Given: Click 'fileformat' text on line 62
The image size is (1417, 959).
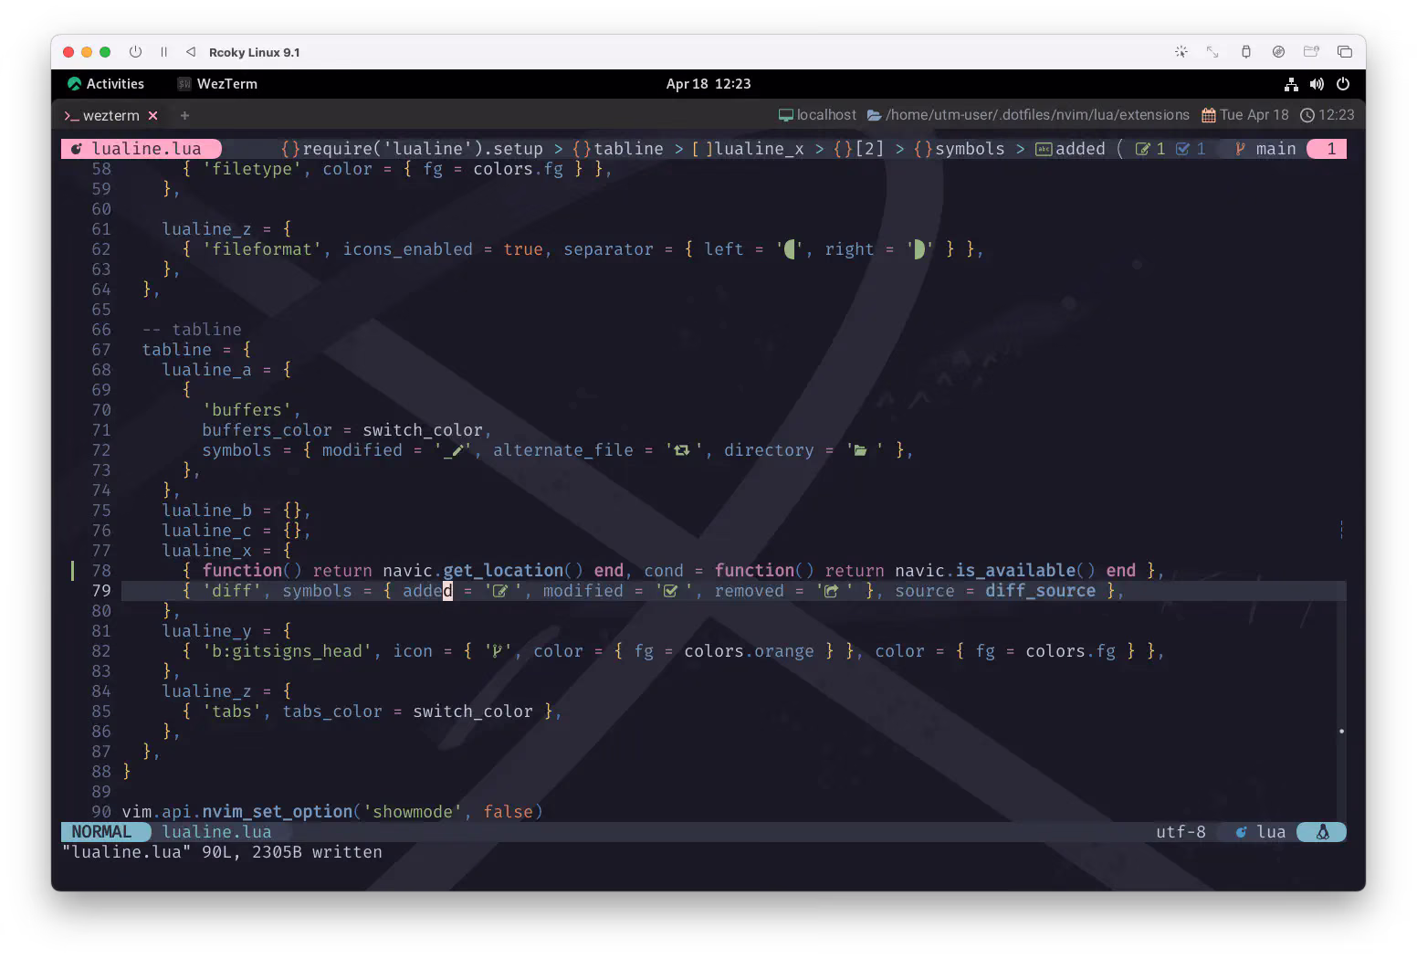Looking at the screenshot, I should coord(261,249).
